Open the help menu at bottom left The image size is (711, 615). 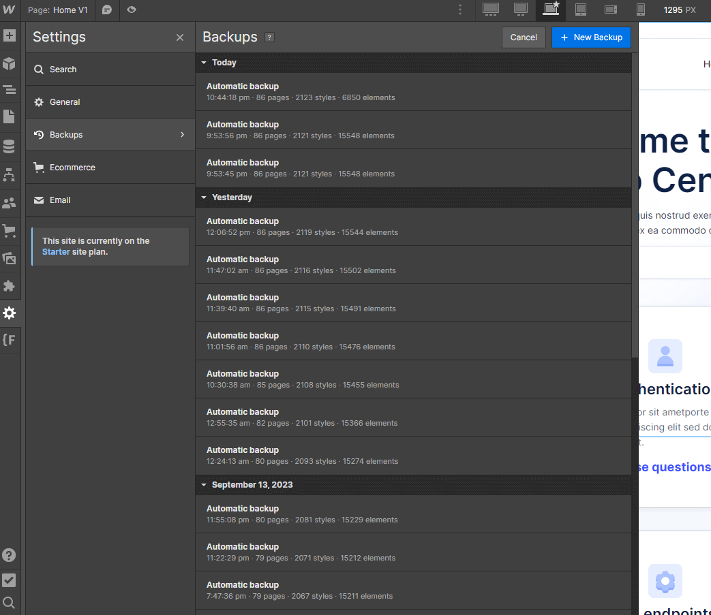coord(10,555)
